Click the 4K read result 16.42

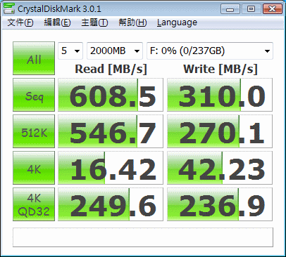[x=111, y=168]
